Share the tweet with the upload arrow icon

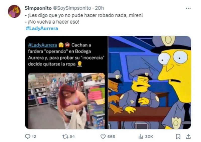coord(188,136)
